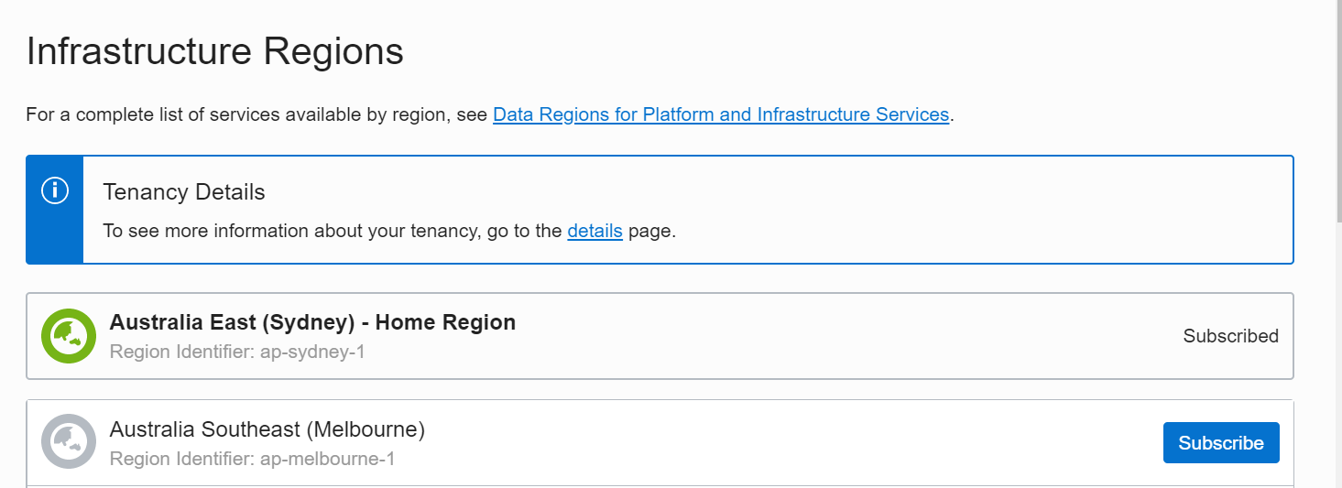The height and width of the screenshot is (488, 1342).
Task: Click the Tenancy Details heading
Action: point(184,192)
